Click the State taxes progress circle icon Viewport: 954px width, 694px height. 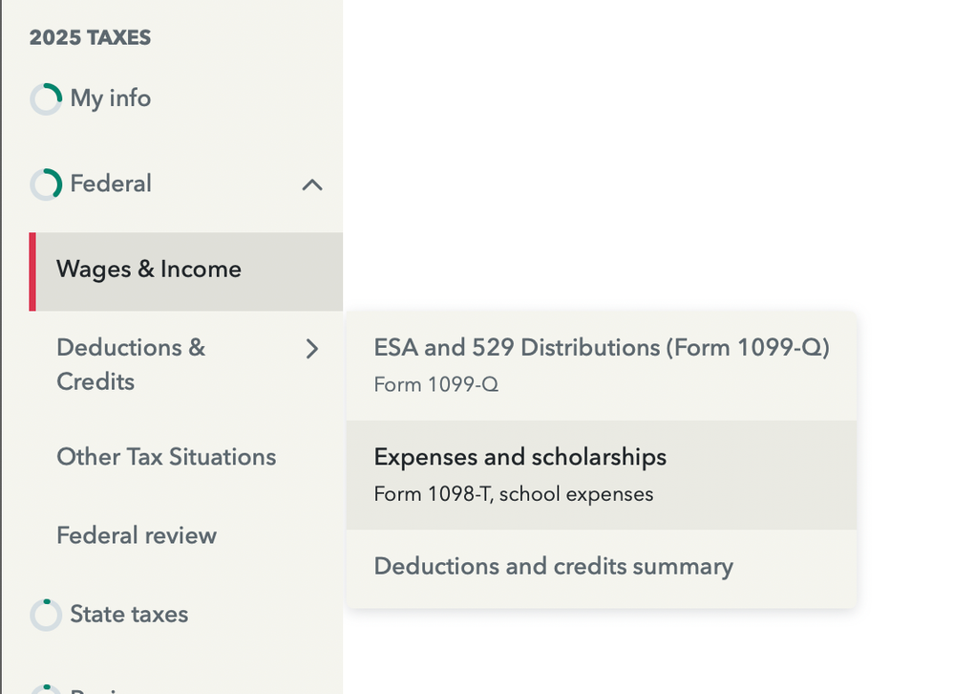(x=46, y=615)
